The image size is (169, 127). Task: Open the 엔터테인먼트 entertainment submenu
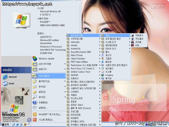click(116, 45)
